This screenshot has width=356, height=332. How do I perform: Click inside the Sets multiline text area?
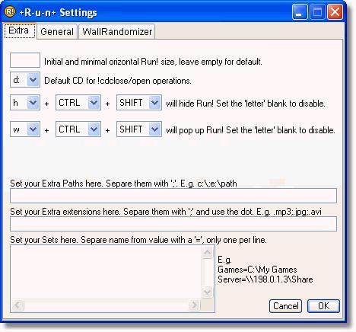pos(106,272)
